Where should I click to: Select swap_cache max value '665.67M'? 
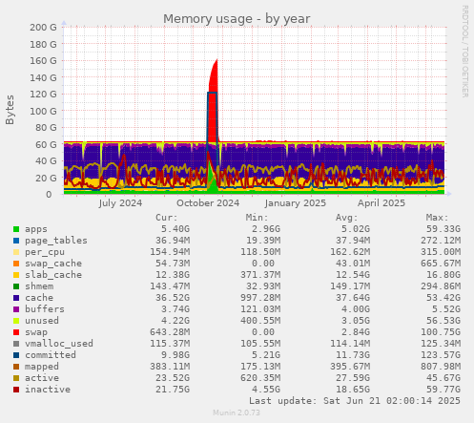(441, 264)
